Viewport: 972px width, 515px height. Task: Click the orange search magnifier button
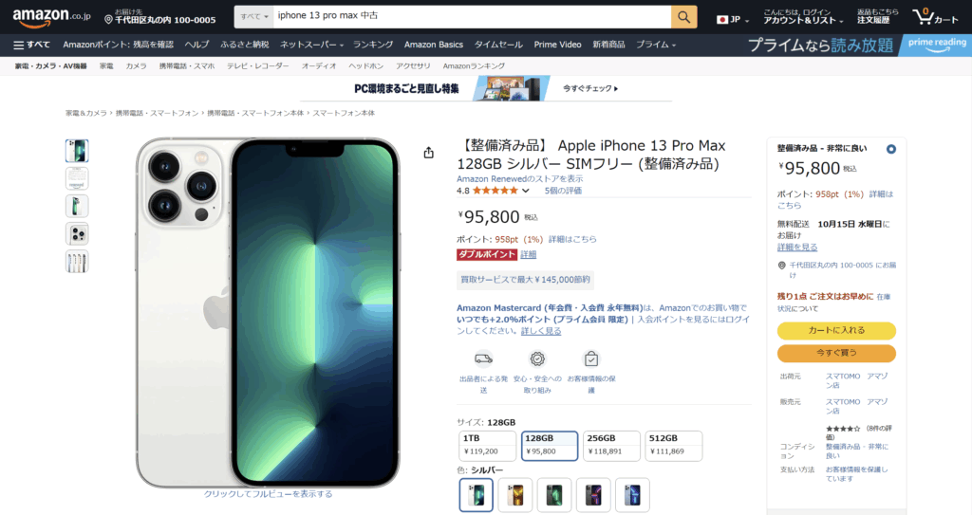[x=683, y=17]
